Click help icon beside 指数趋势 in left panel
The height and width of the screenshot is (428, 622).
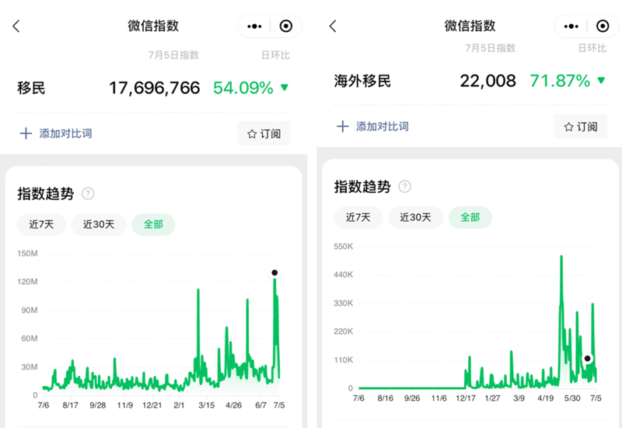(x=89, y=194)
